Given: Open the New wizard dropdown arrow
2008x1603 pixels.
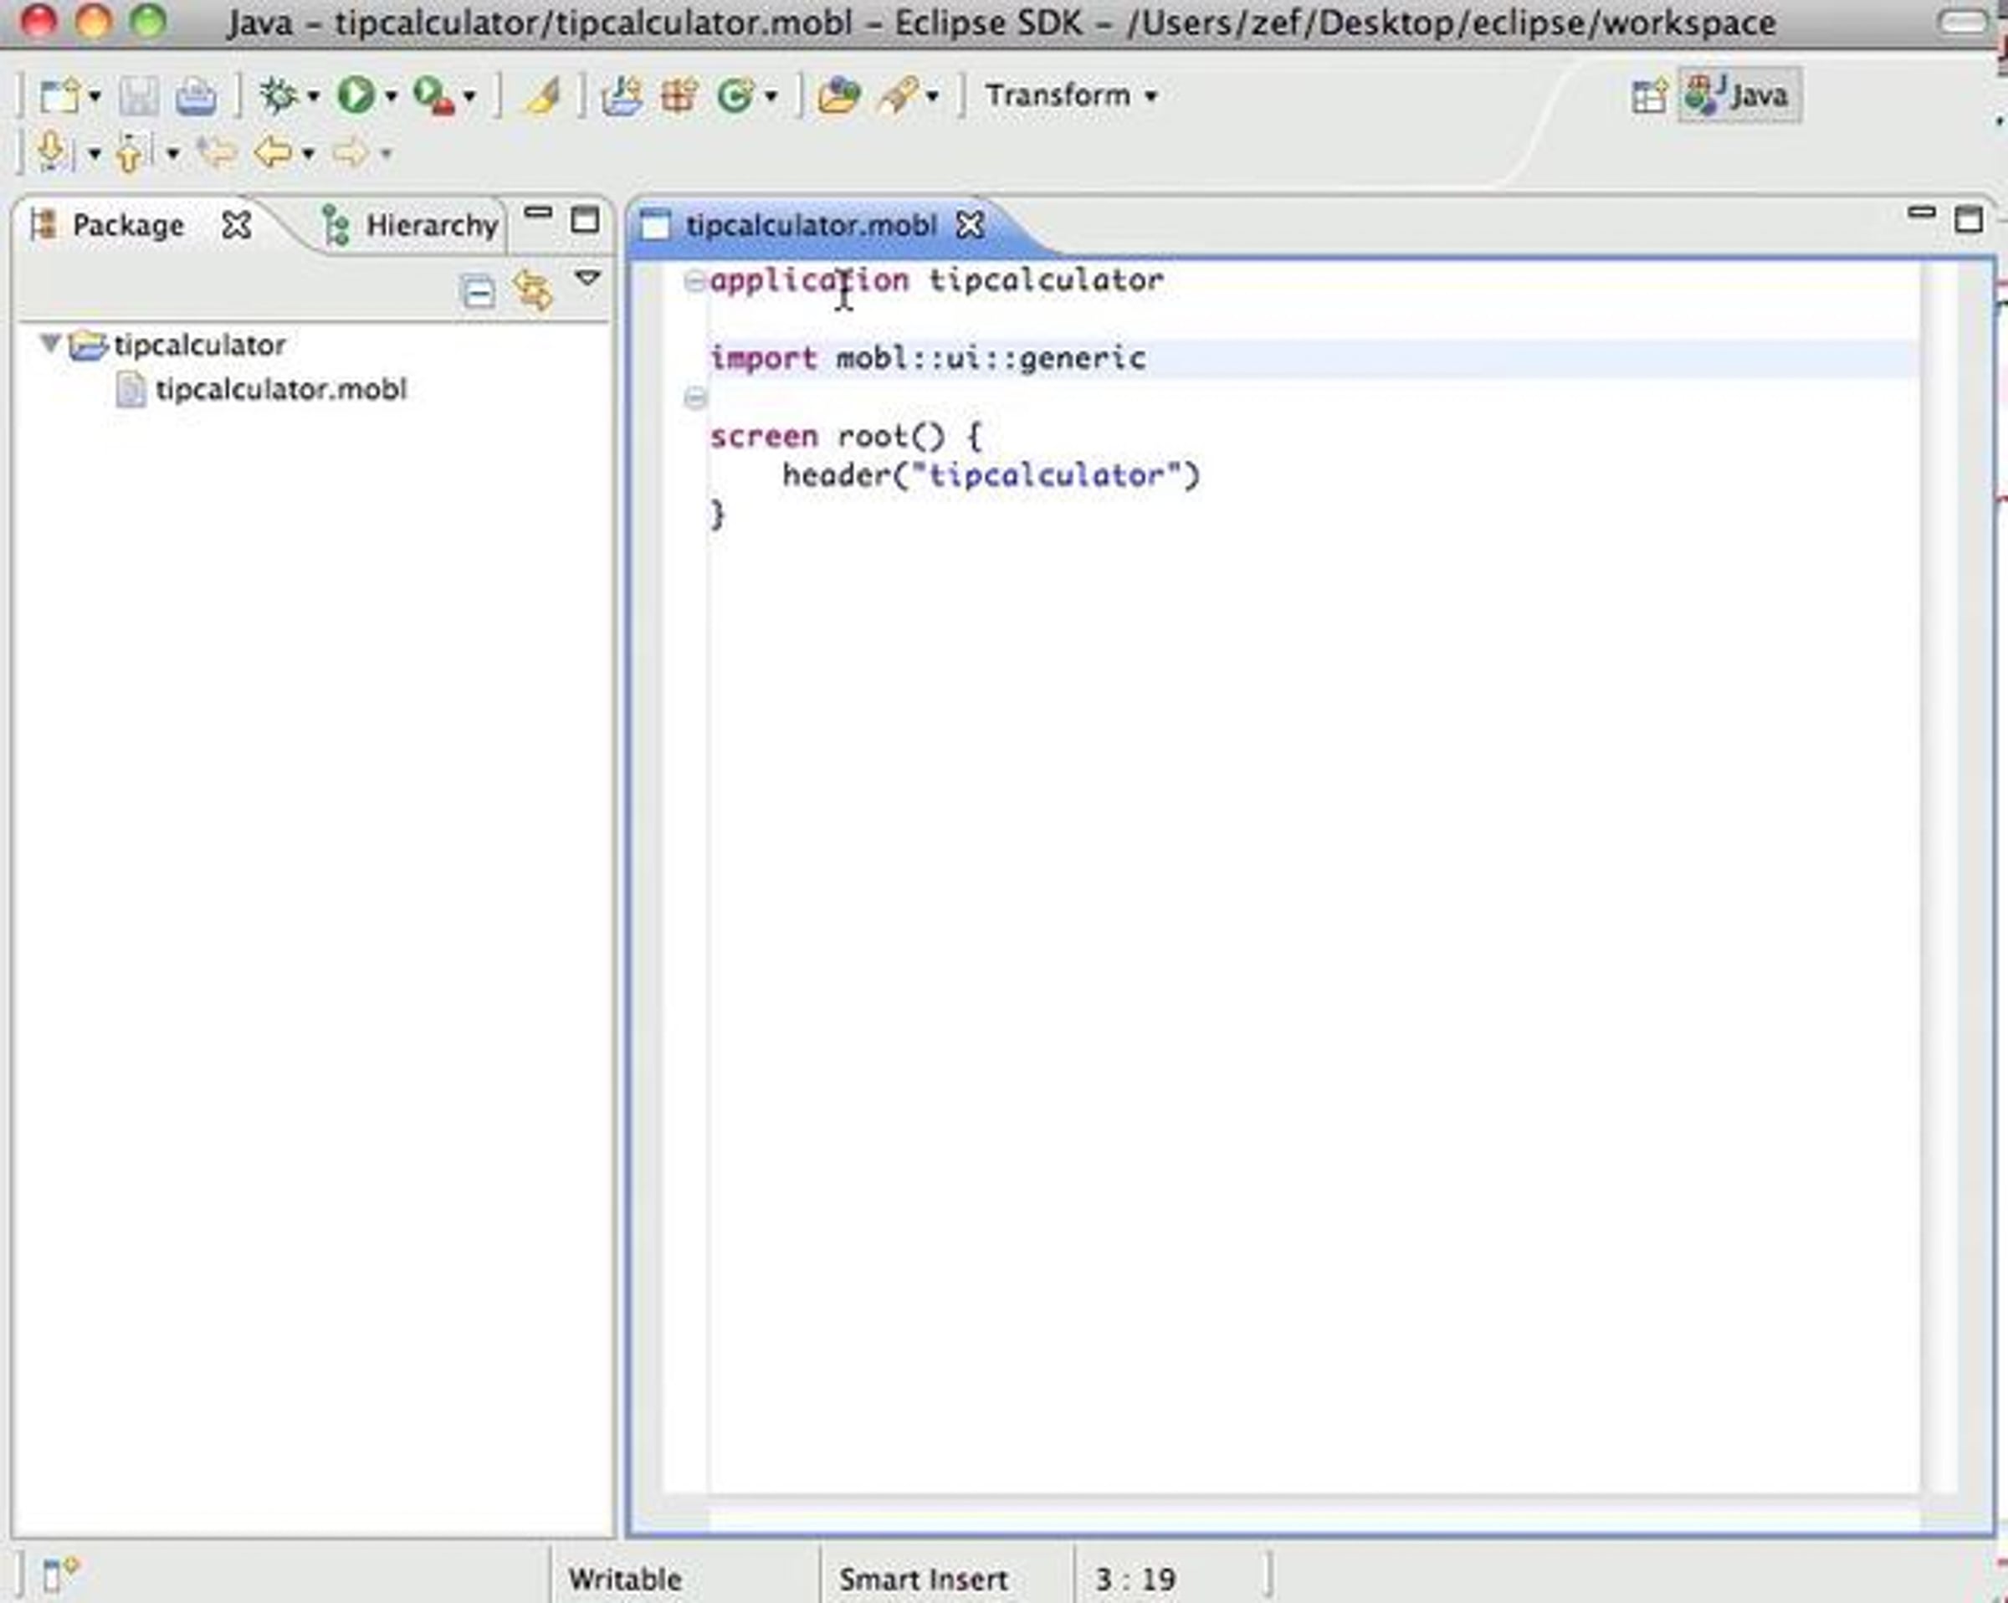Looking at the screenshot, I should (x=94, y=96).
